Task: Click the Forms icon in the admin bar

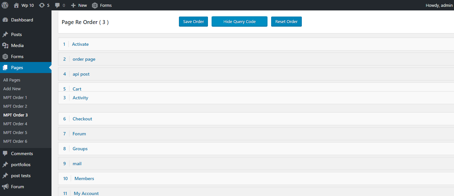Action: (95, 5)
